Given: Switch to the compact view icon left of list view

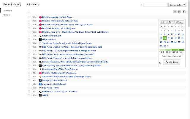Looking at the screenshot, I should (175, 12).
